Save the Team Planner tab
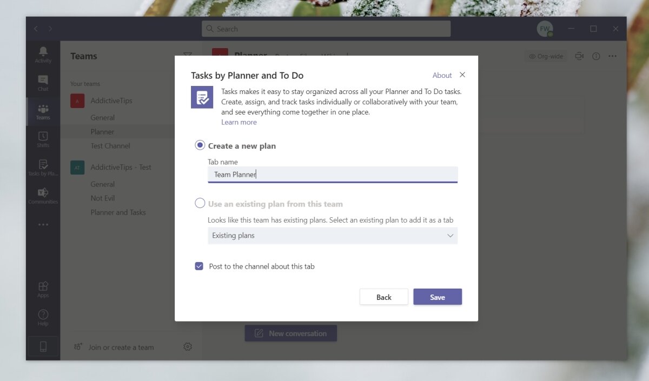This screenshot has height=381, width=649. tap(438, 297)
